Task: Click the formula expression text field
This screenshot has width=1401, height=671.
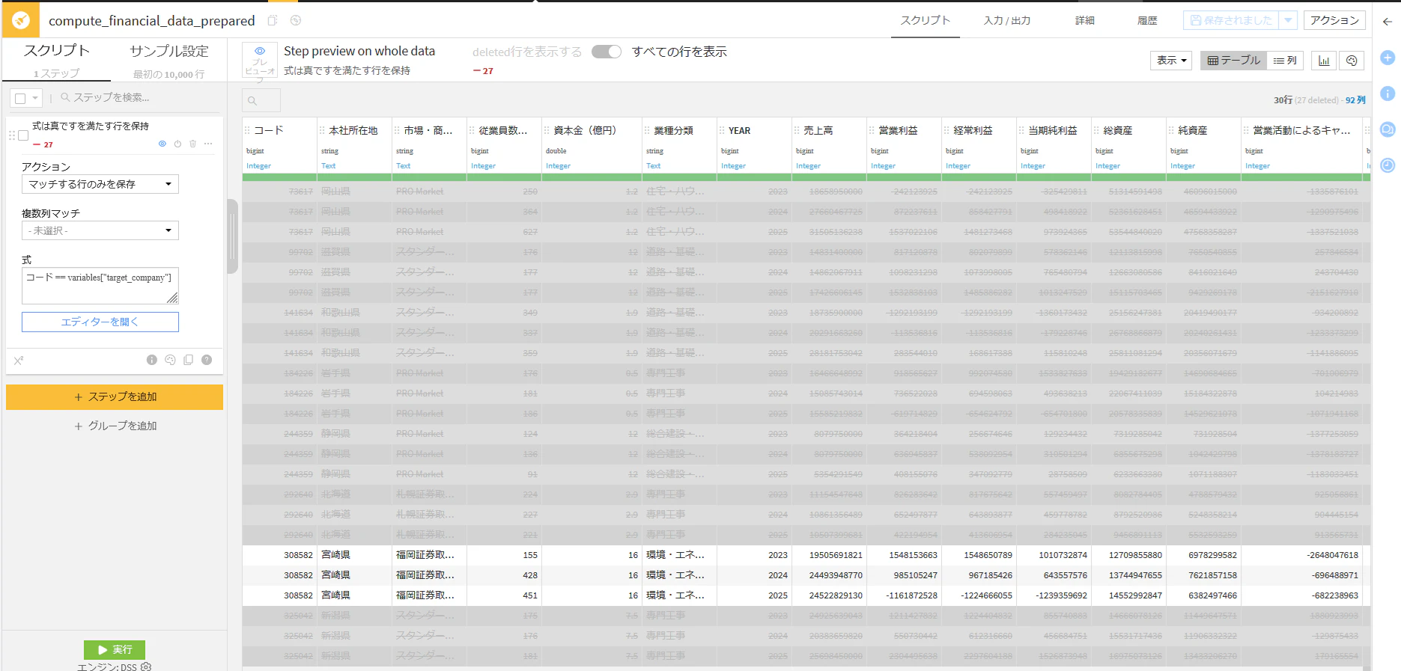Action: click(100, 286)
